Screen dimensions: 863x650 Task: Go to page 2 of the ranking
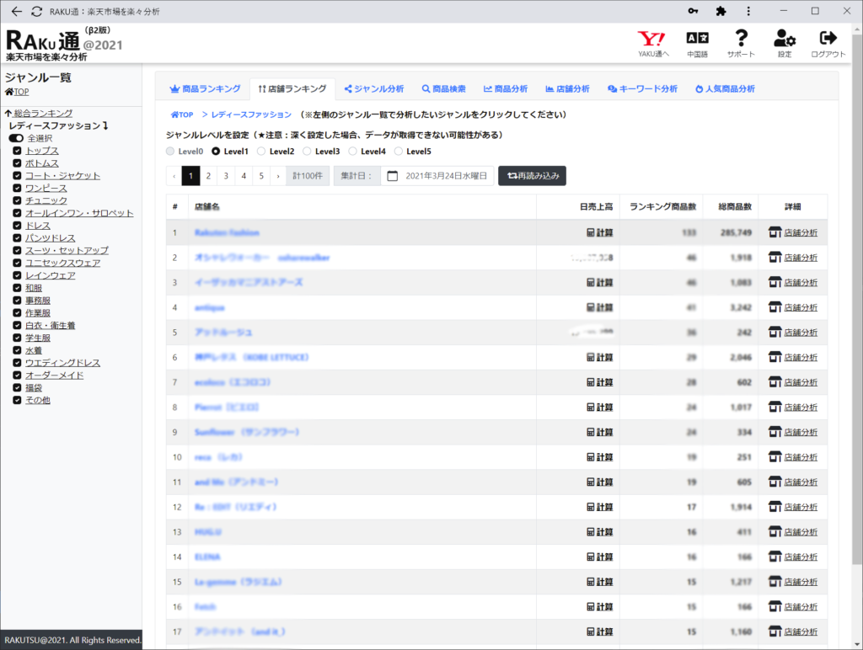click(208, 176)
